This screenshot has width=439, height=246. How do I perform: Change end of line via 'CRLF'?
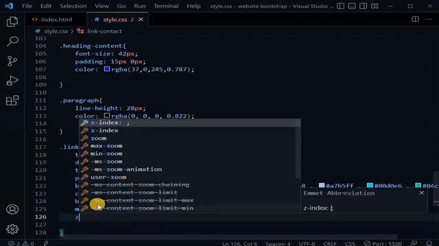coord(330,243)
